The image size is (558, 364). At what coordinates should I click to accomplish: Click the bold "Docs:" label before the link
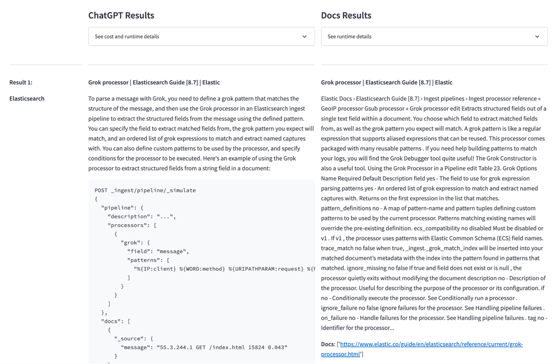328,344
